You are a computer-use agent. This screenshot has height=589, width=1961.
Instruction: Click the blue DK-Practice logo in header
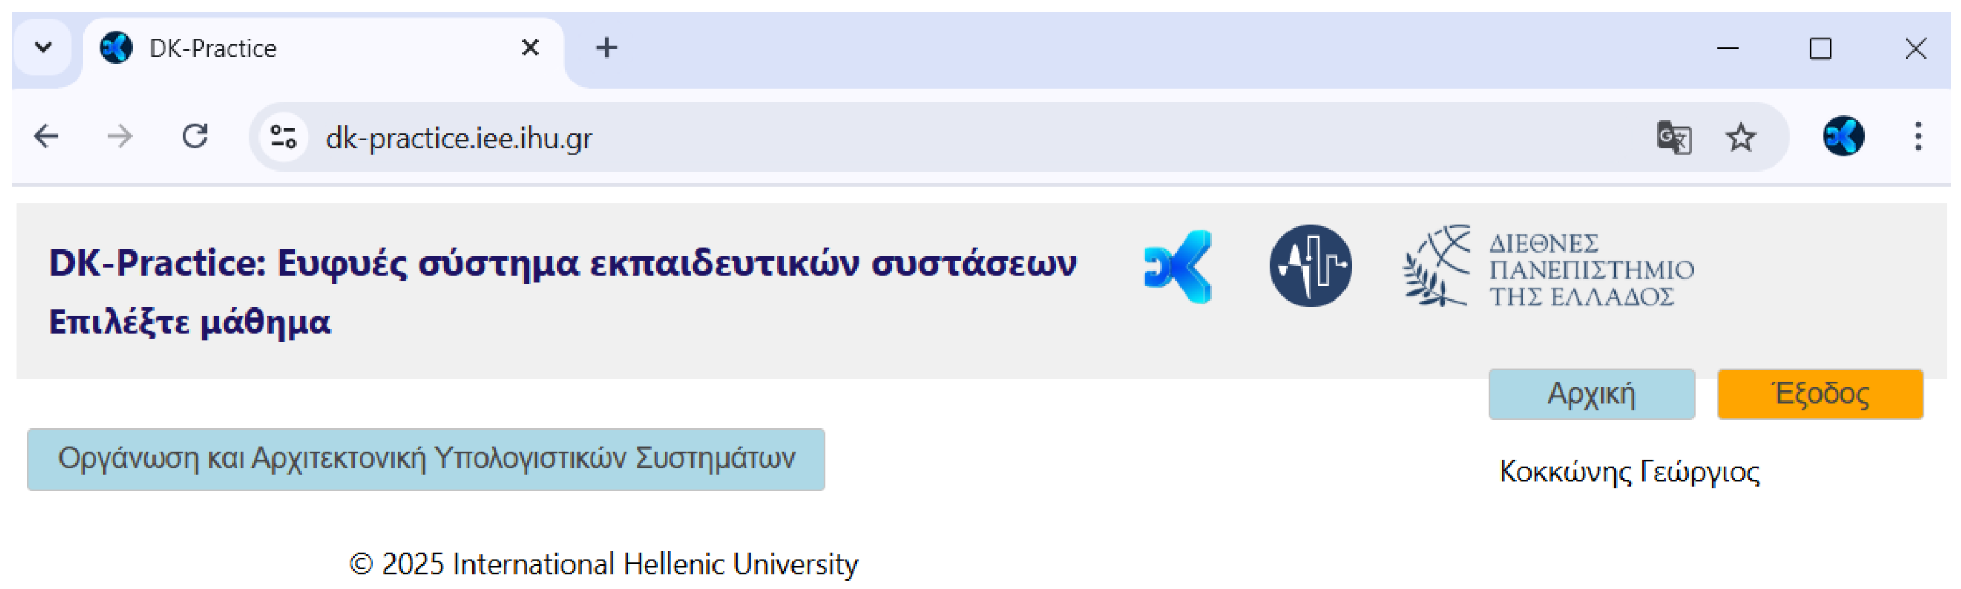[1177, 266]
